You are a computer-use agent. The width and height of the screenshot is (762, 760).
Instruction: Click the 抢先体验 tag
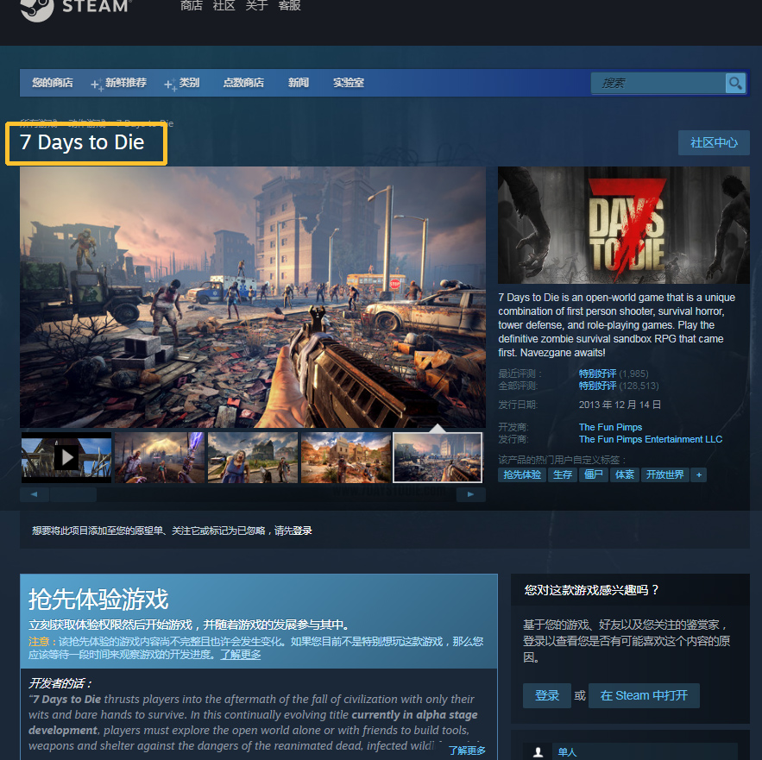[x=522, y=474]
